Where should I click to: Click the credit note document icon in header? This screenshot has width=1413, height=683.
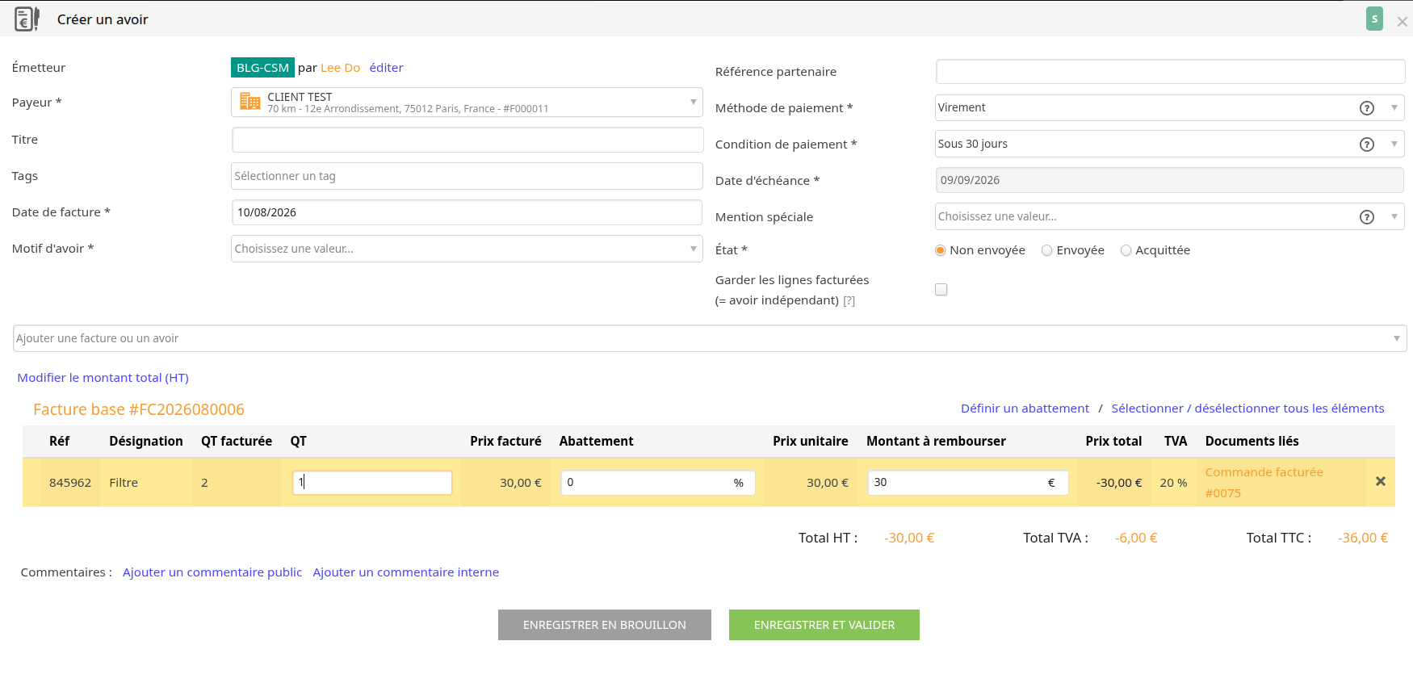[27, 19]
